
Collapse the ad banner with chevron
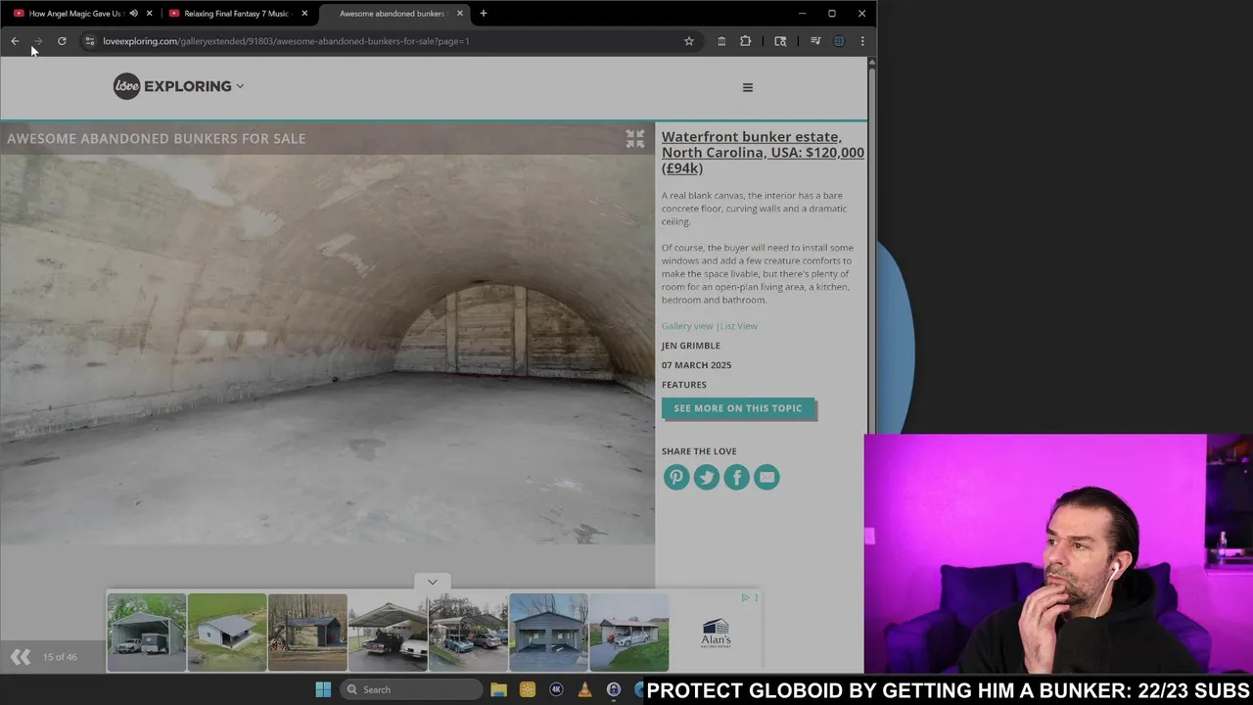433,582
